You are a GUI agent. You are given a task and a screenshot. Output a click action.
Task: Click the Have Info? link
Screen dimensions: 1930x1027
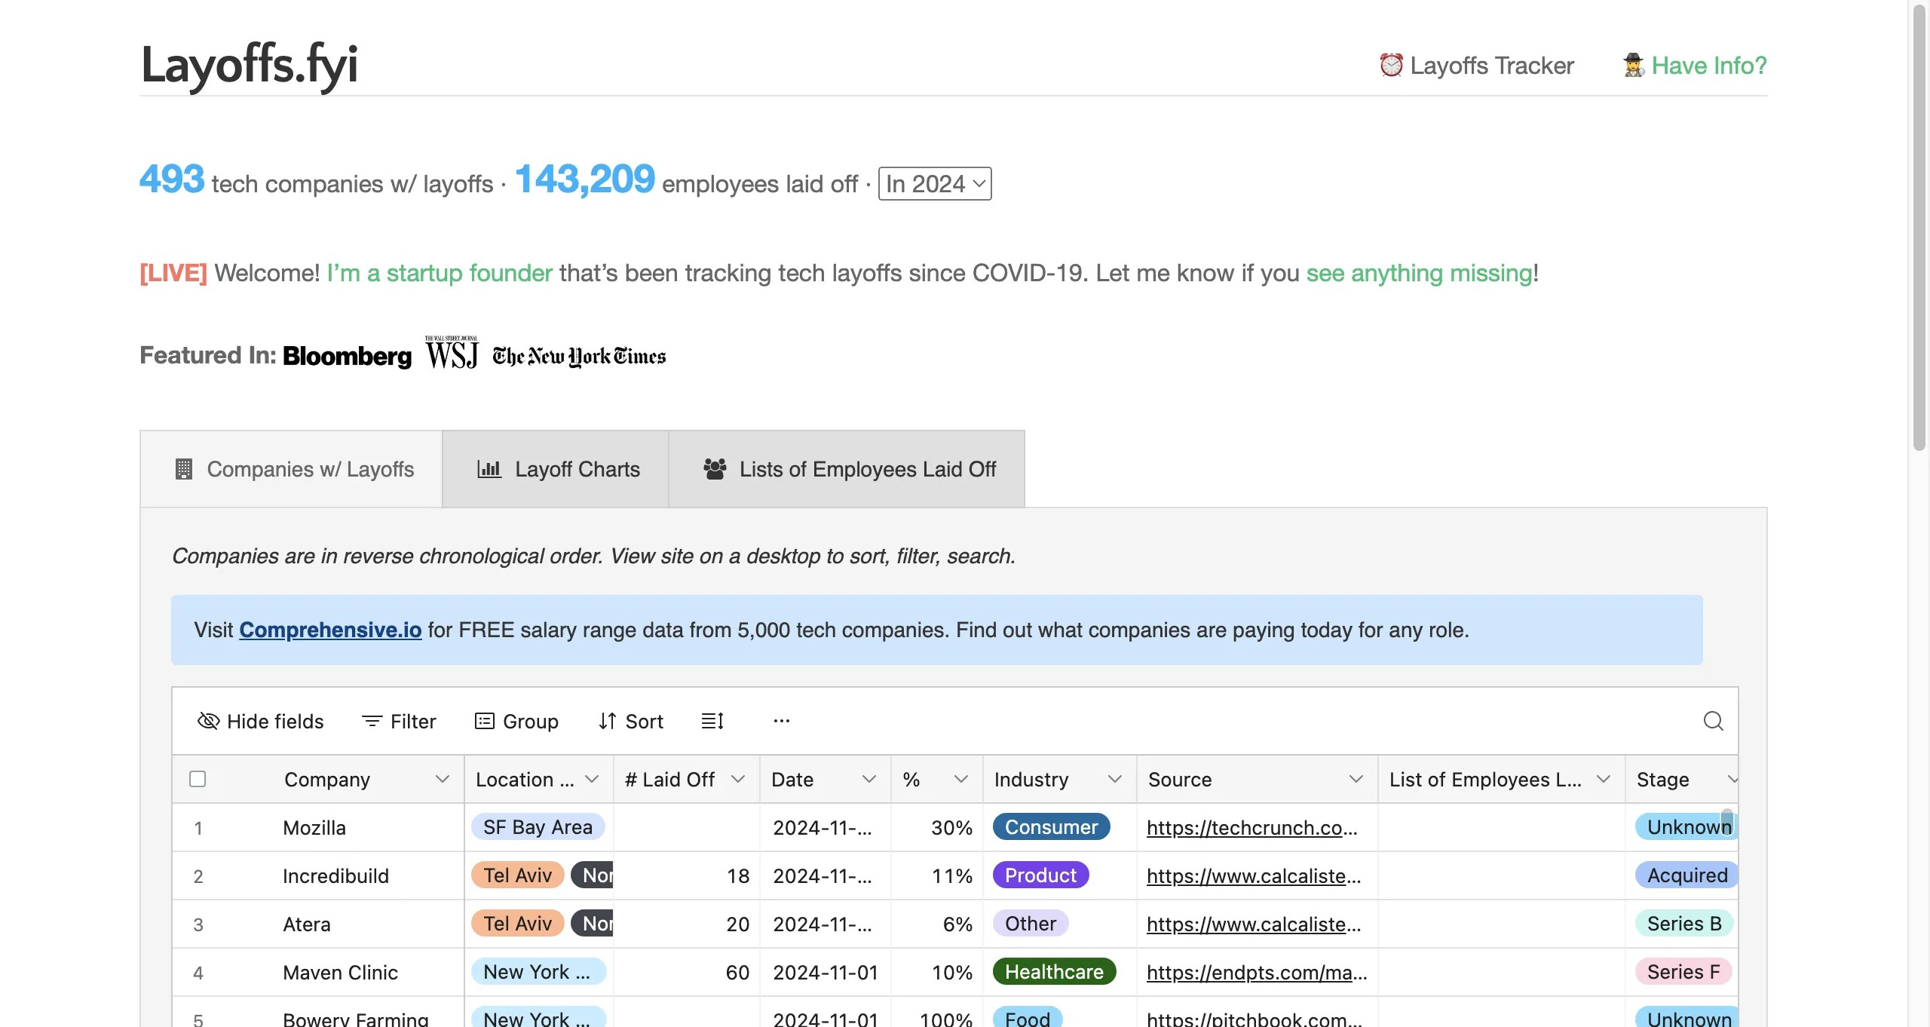pos(1708,66)
